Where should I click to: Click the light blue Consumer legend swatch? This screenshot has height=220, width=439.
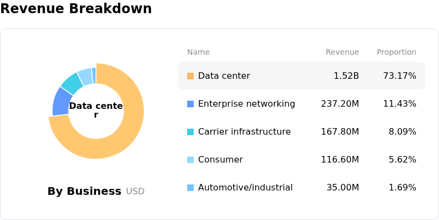190,160
